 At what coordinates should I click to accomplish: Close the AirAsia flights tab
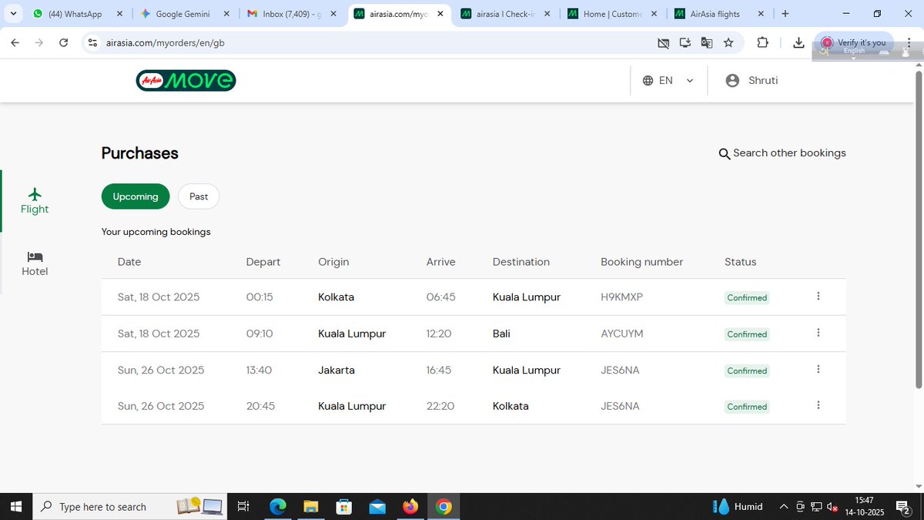click(760, 14)
